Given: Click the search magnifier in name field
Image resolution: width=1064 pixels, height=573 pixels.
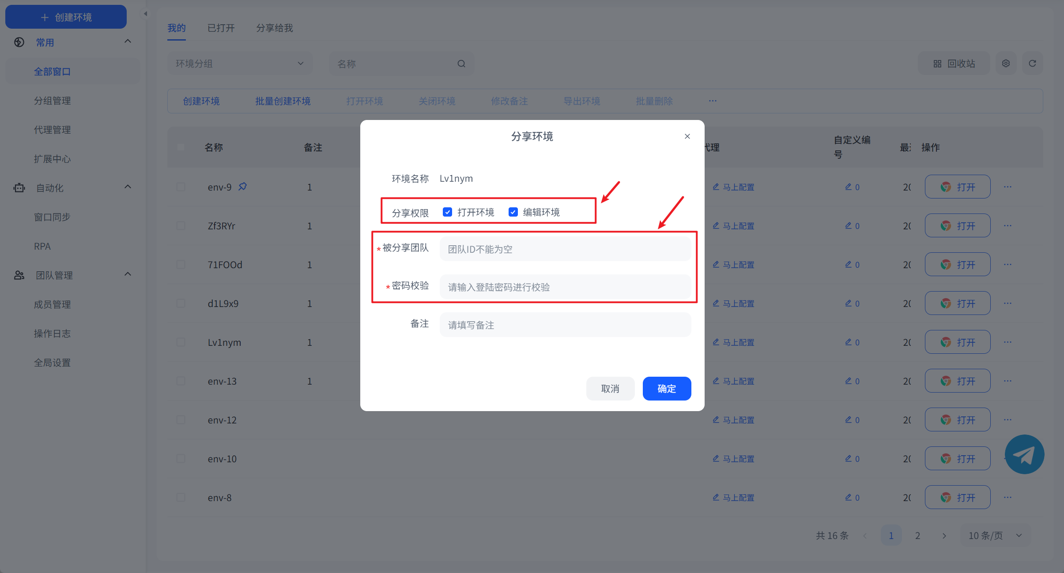Looking at the screenshot, I should (x=461, y=64).
